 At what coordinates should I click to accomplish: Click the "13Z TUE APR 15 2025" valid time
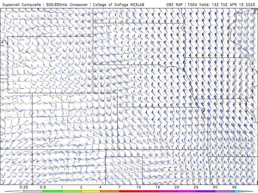pos(233,5)
